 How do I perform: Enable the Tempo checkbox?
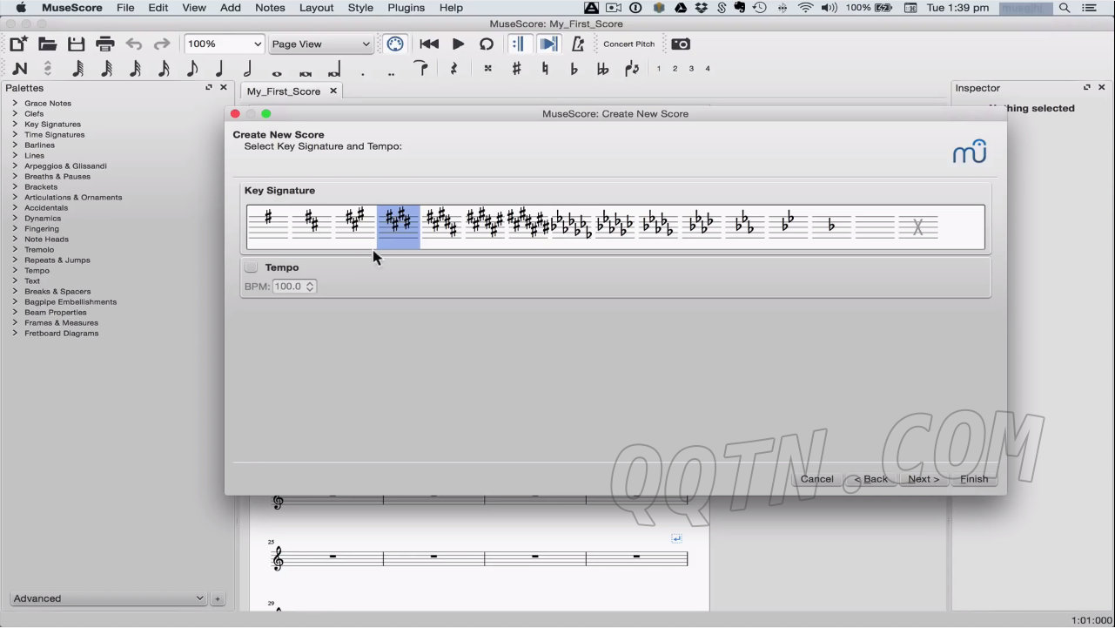(252, 267)
